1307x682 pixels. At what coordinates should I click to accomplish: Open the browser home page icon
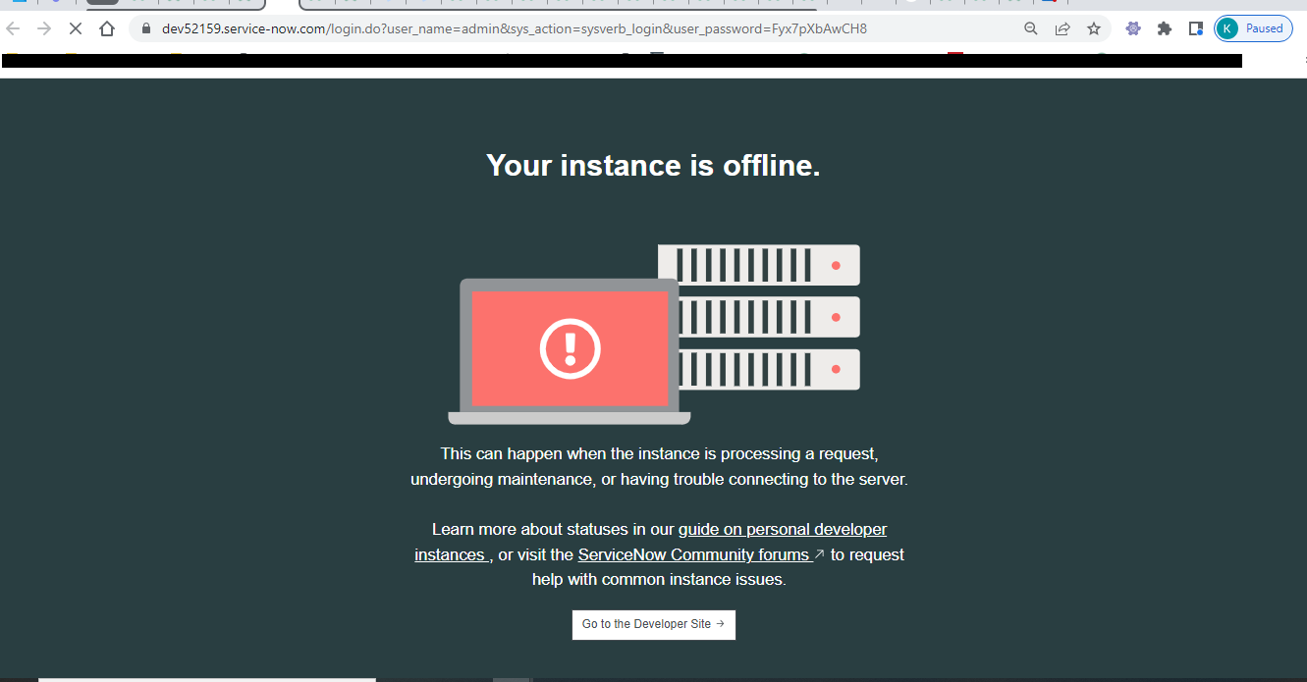click(107, 28)
